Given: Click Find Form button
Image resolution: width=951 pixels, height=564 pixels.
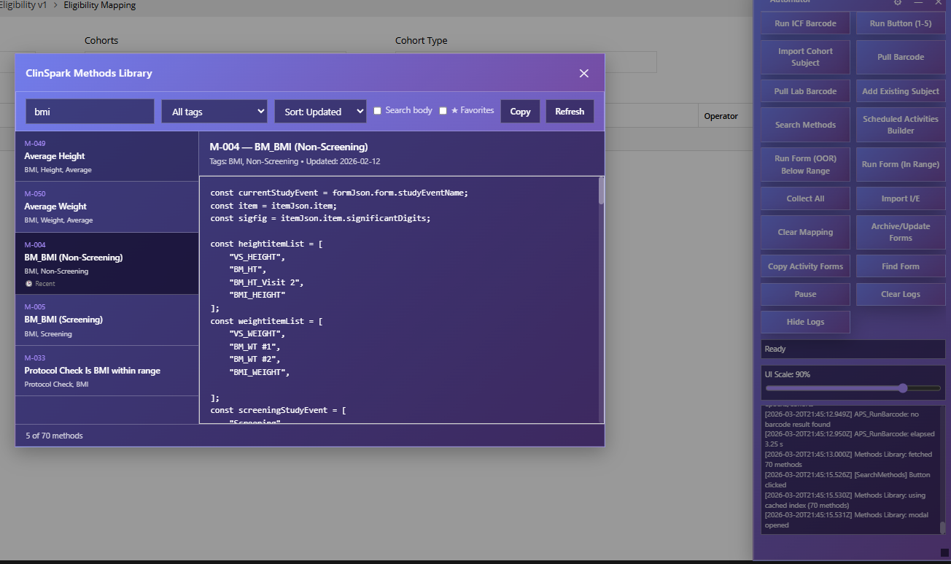Looking at the screenshot, I should click(901, 266).
